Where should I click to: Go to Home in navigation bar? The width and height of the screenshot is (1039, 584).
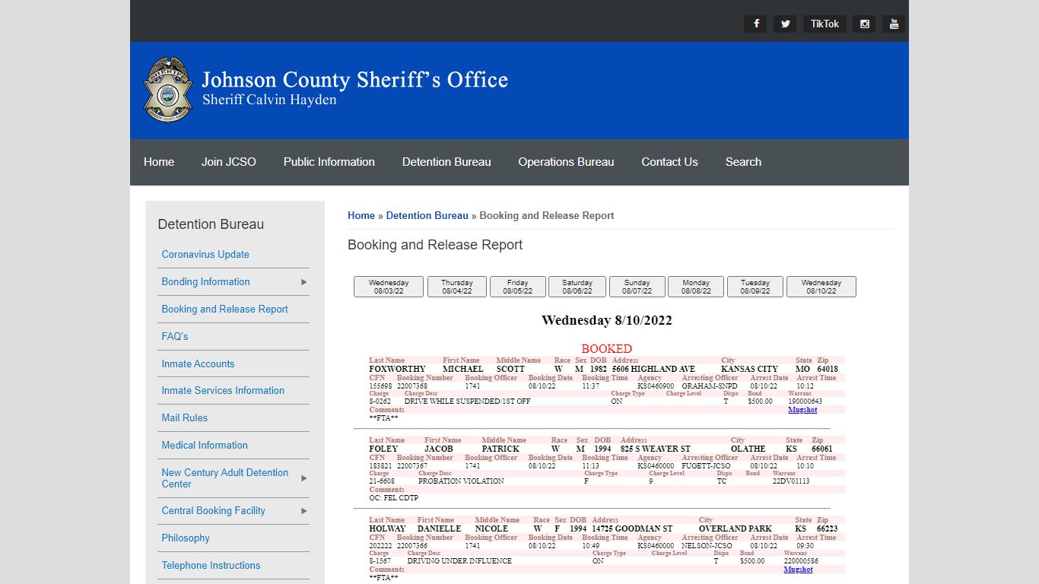pos(159,162)
